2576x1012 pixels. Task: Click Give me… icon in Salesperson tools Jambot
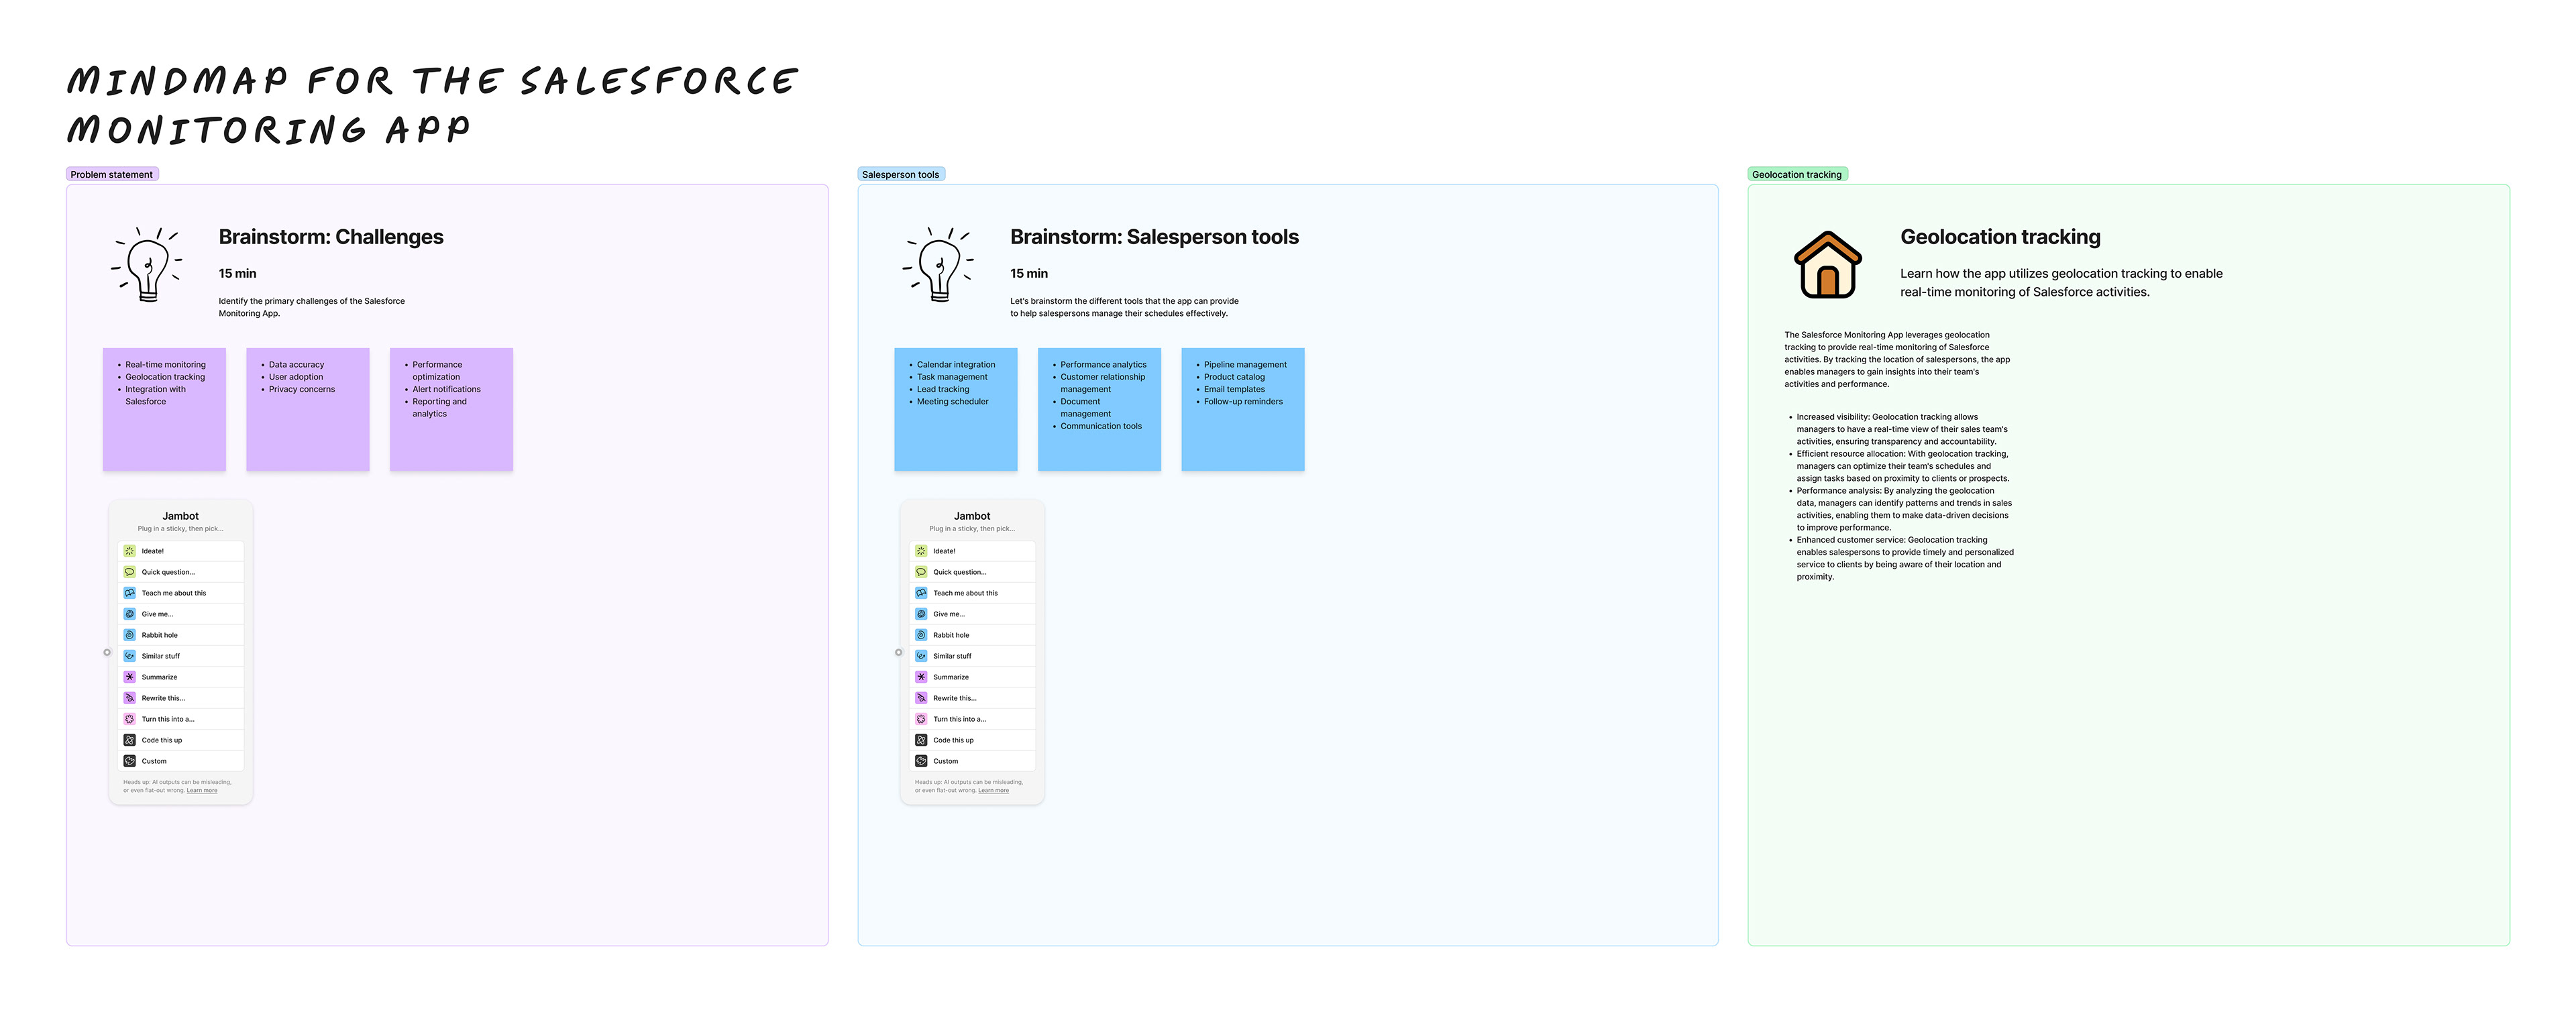[921, 614]
